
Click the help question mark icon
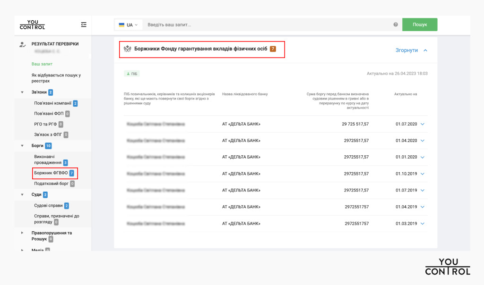click(x=396, y=25)
